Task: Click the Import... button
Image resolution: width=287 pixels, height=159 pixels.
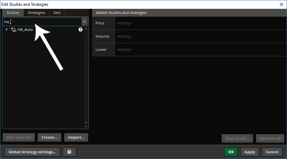Action: 76,137
